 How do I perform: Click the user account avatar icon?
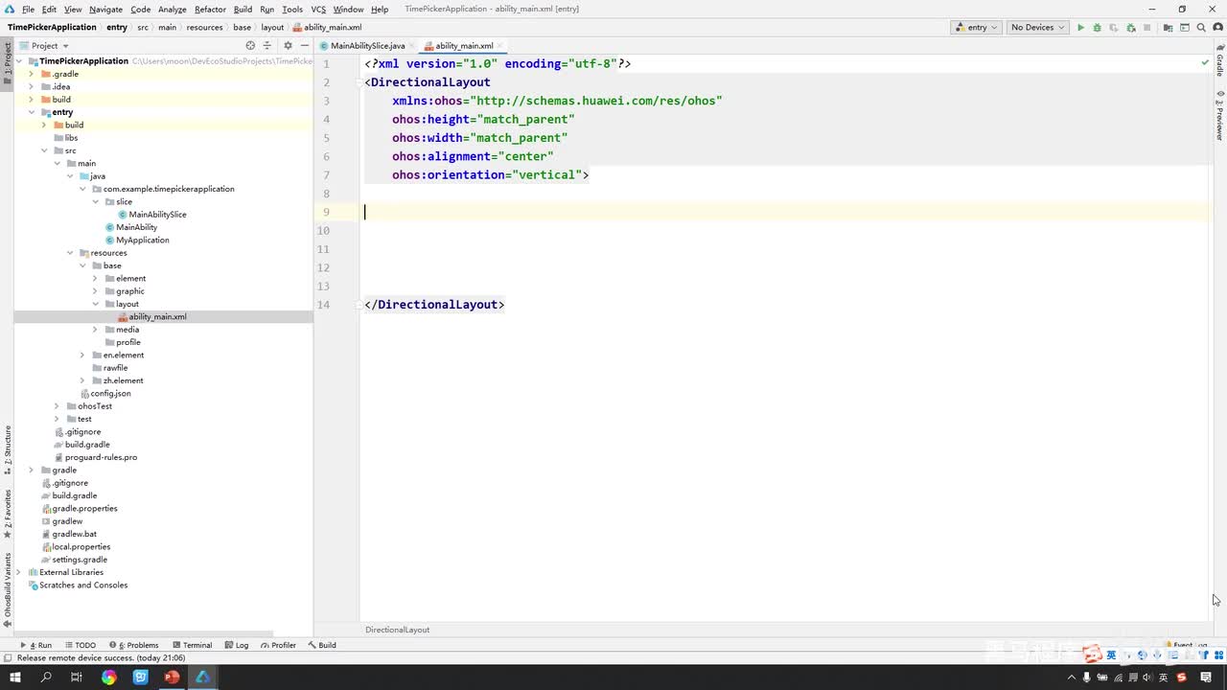click(1217, 28)
